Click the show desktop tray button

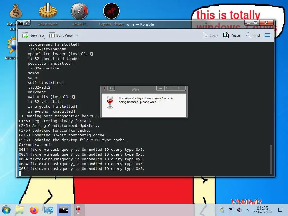pos(281,210)
